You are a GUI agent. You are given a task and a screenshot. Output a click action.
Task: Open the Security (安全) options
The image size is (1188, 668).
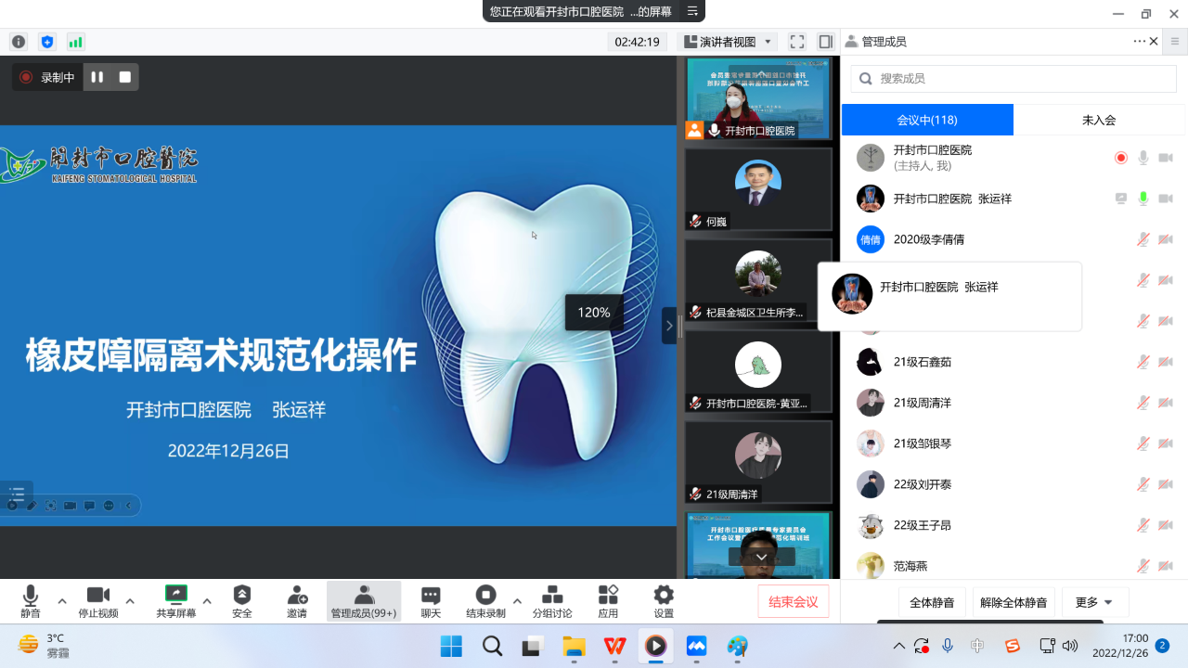(241, 600)
